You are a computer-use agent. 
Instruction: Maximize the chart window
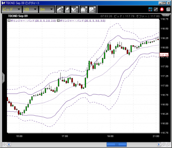tap(164, 3)
